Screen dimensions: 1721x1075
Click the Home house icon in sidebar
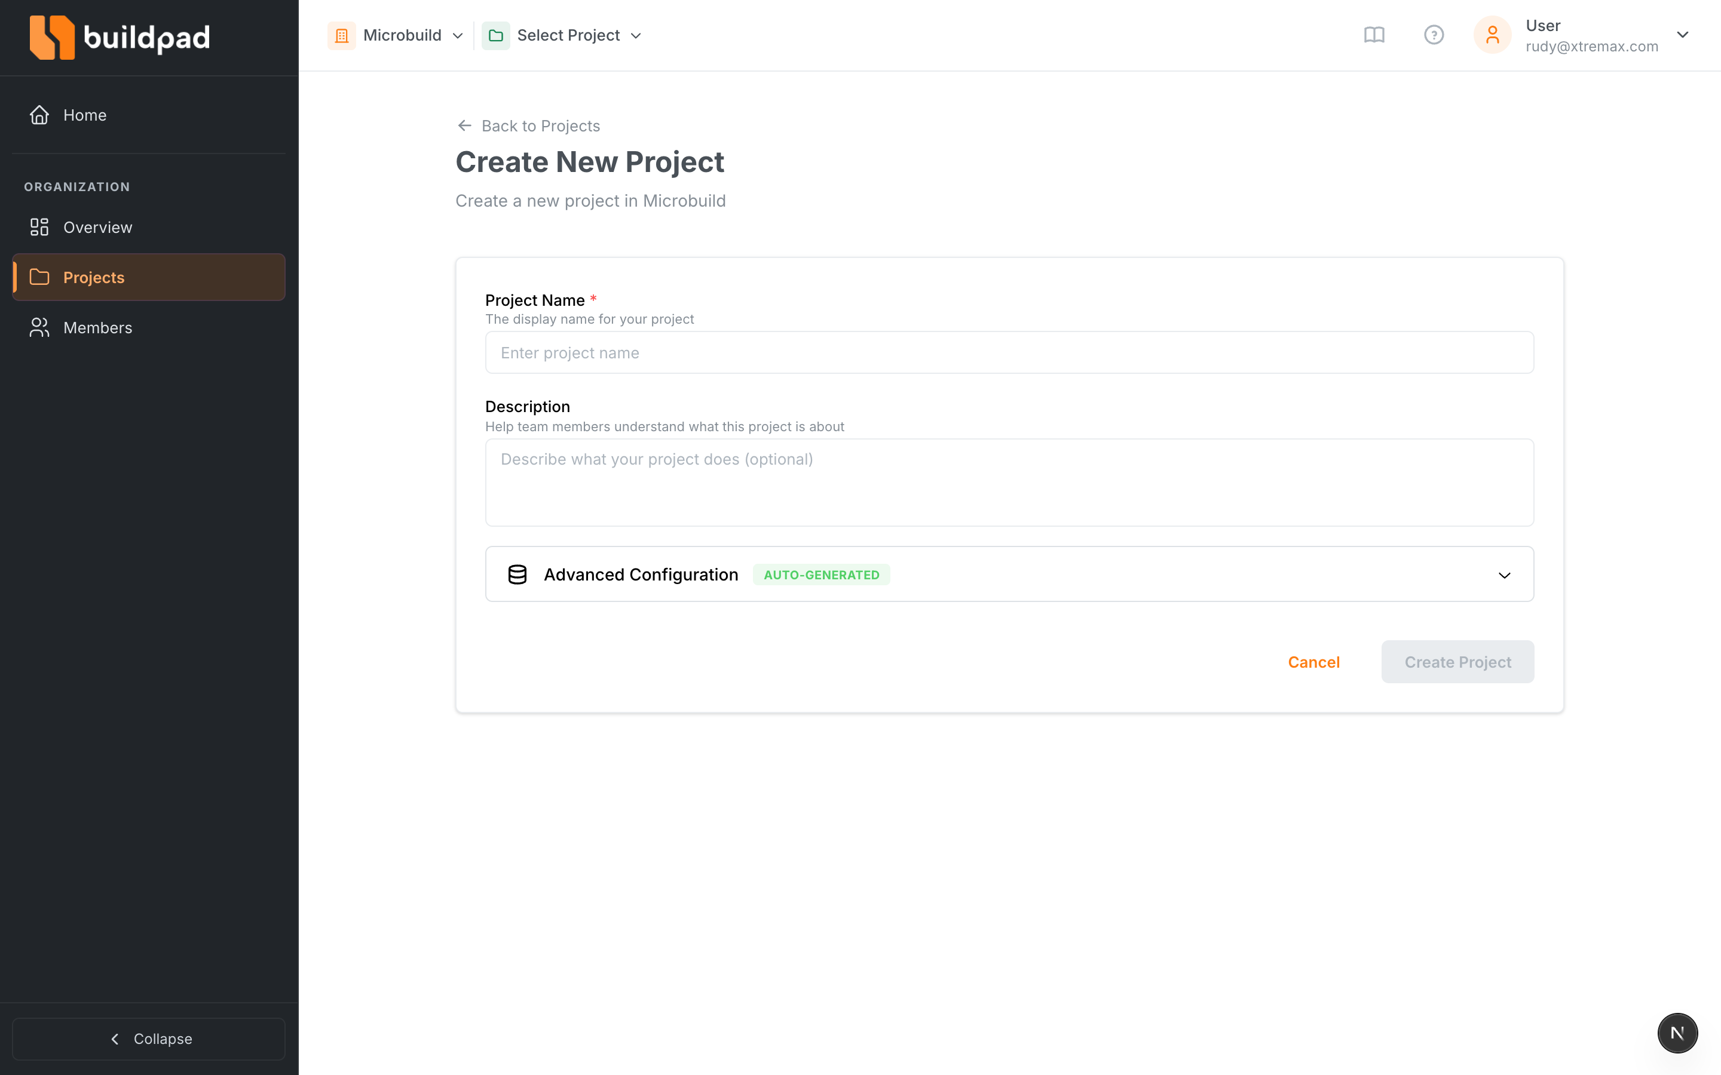click(39, 115)
